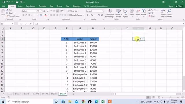185x104 pixels.
Task: Center text horizontally in the ribbon
Action: [x=54, y=15]
